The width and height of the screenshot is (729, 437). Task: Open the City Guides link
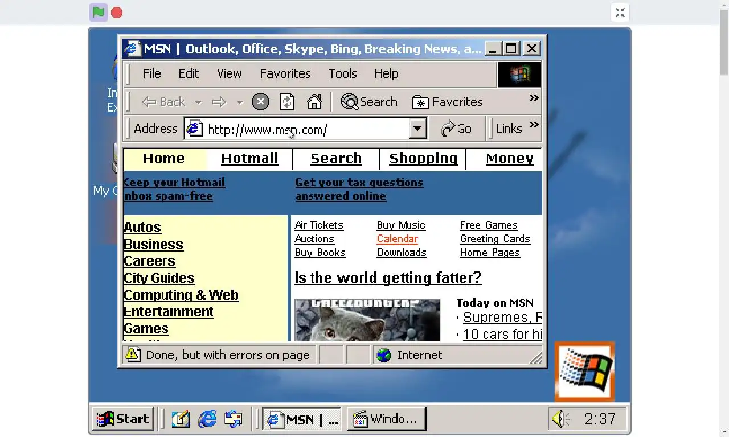point(159,278)
